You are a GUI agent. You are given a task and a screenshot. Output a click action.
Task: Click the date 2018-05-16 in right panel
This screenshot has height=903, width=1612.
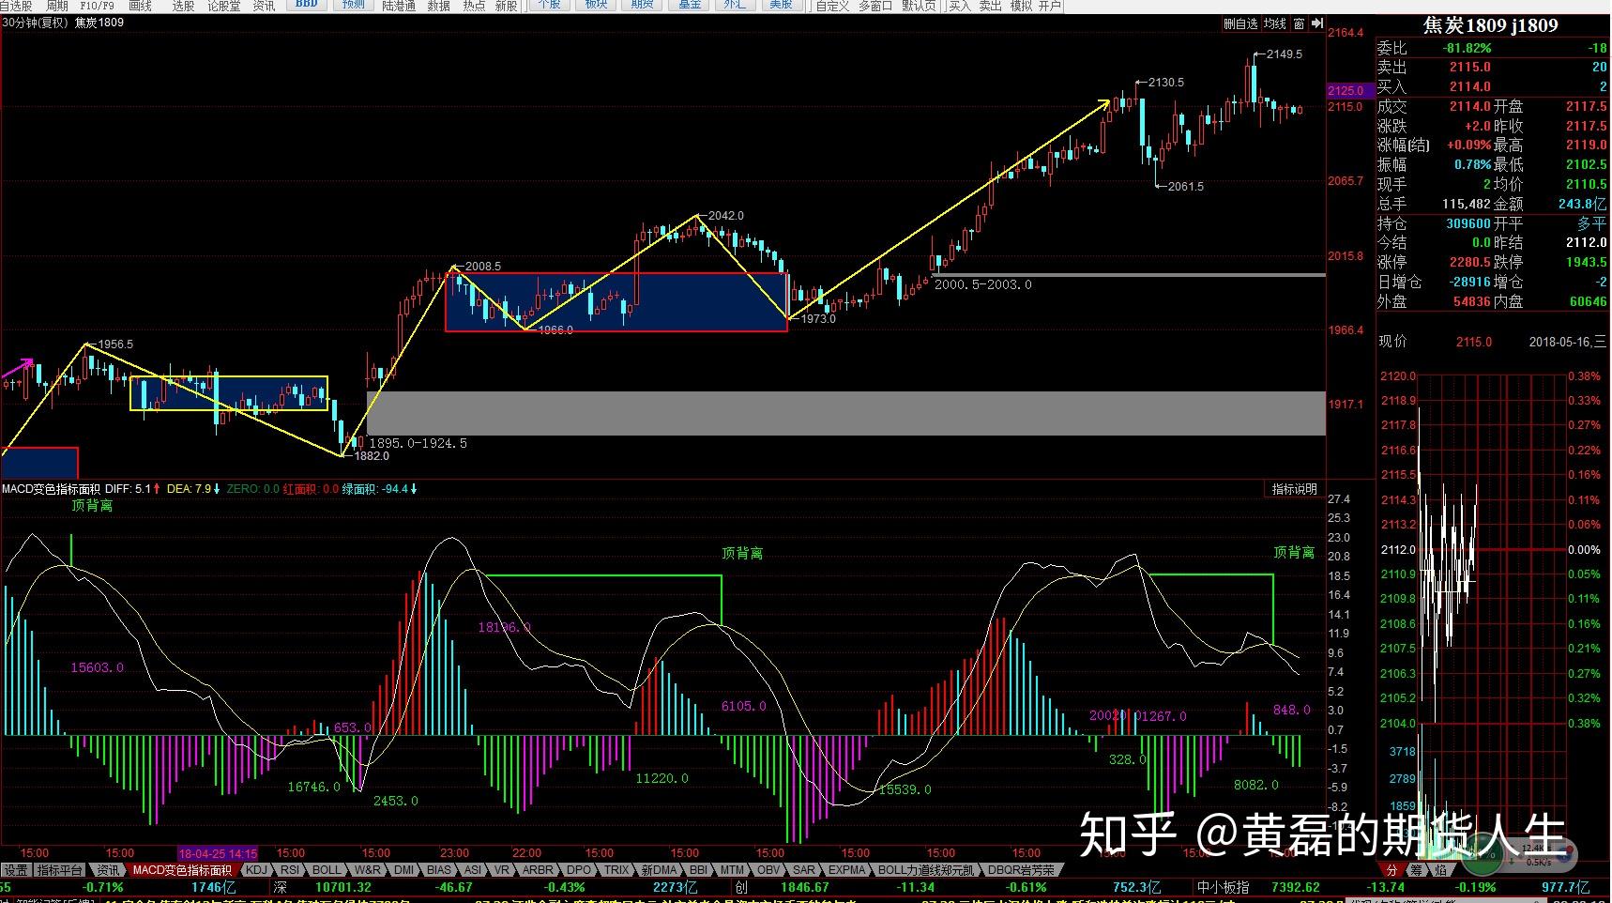pyautogui.click(x=1559, y=342)
